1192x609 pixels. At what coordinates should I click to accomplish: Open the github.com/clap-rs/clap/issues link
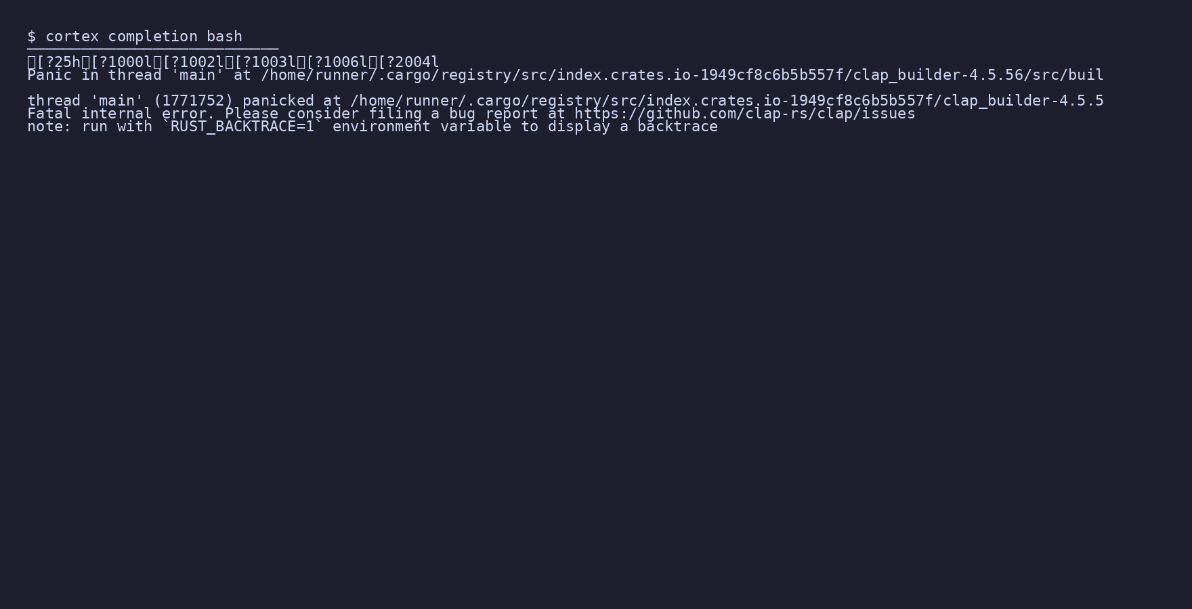coord(745,114)
